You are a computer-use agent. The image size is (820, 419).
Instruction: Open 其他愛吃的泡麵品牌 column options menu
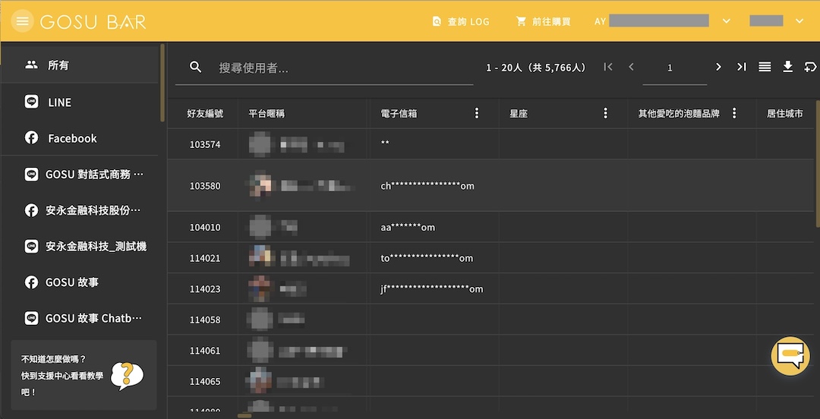734,113
